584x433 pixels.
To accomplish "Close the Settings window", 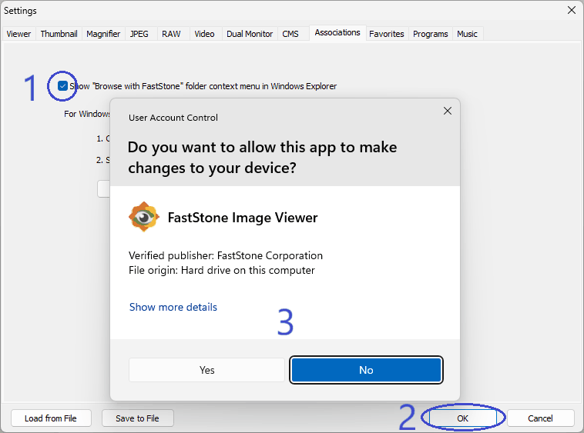I will coord(572,11).
